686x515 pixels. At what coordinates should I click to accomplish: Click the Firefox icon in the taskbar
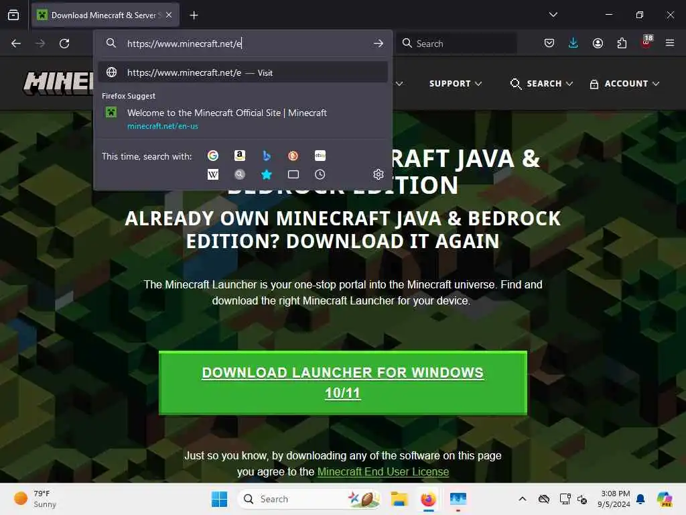point(428,499)
